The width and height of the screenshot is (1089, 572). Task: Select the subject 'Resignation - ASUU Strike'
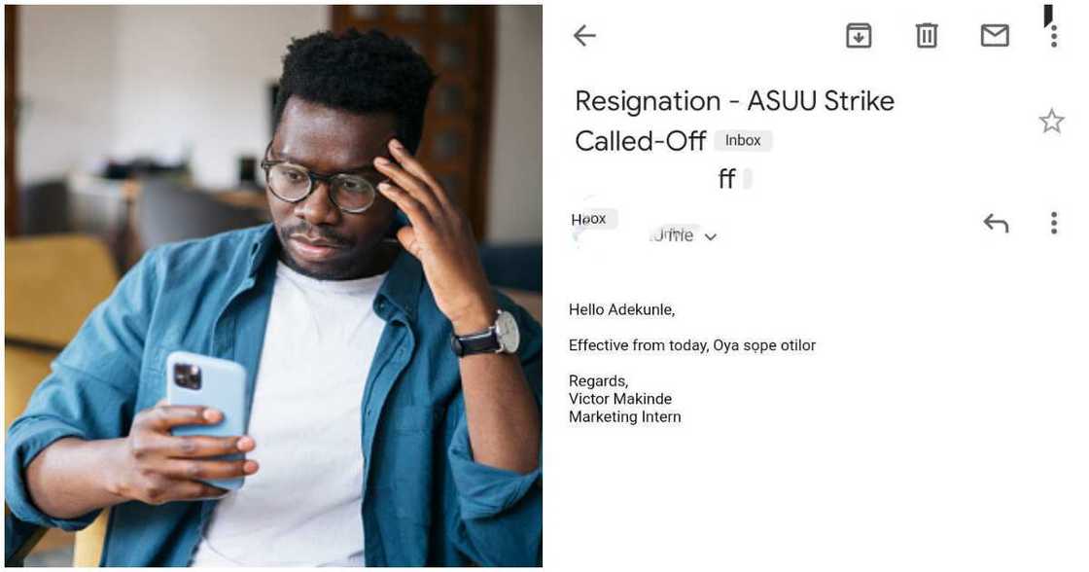coord(734,101)
